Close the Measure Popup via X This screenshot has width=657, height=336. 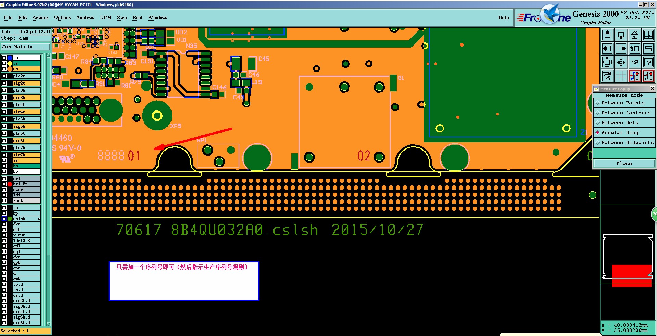(652, 89)
